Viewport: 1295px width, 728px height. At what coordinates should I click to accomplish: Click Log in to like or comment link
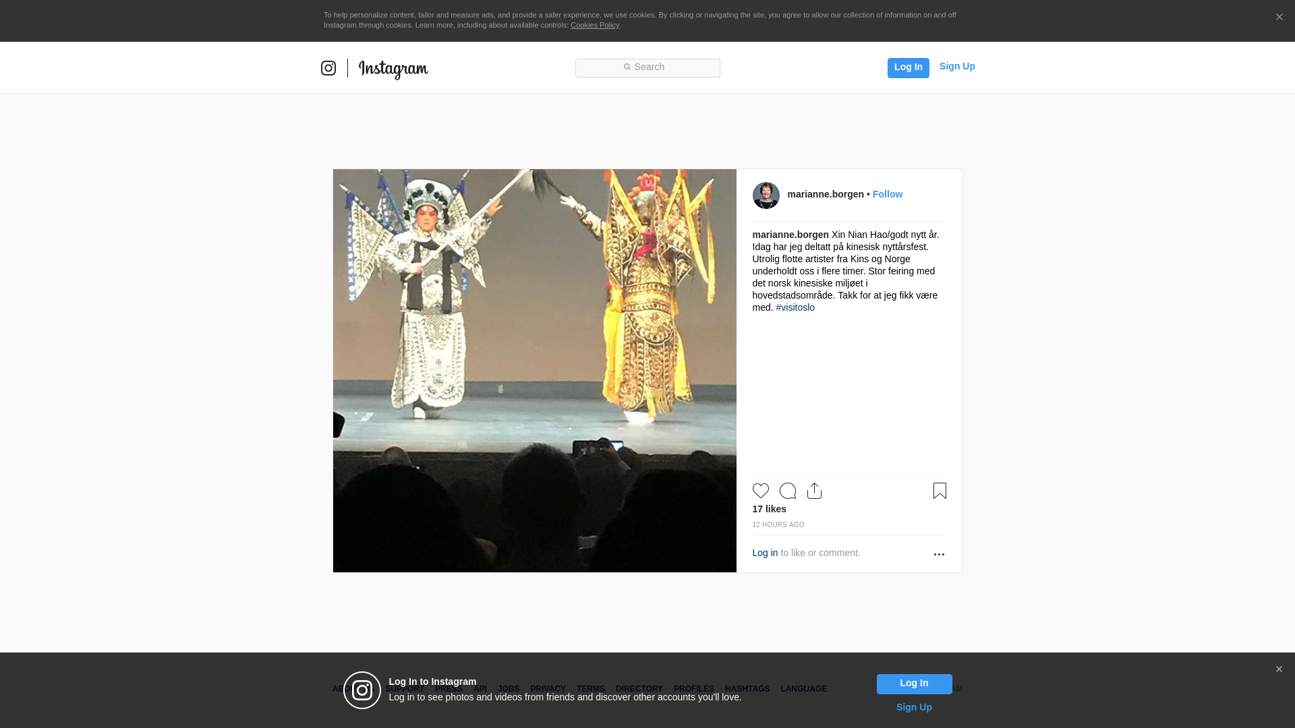[765, 553]
